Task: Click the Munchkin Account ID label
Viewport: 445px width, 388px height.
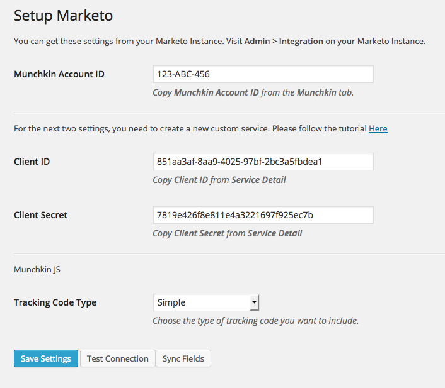Action: (59, 74)
